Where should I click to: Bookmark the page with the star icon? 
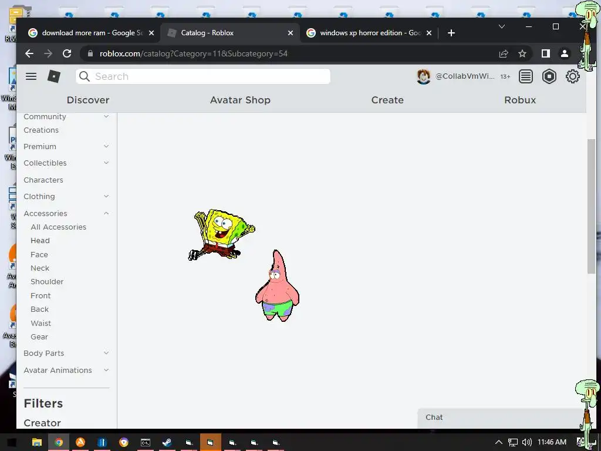click(522, 53)
